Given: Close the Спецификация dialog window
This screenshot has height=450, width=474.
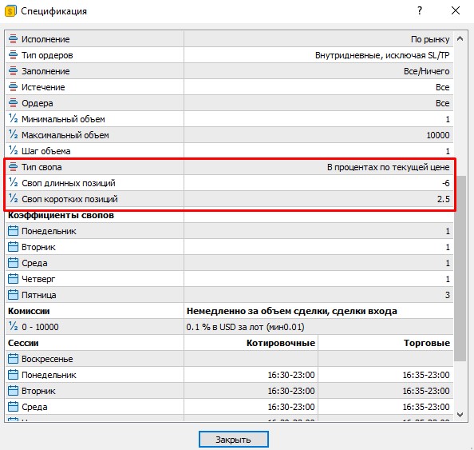Looking at the screenshot, I should (456, 11).
